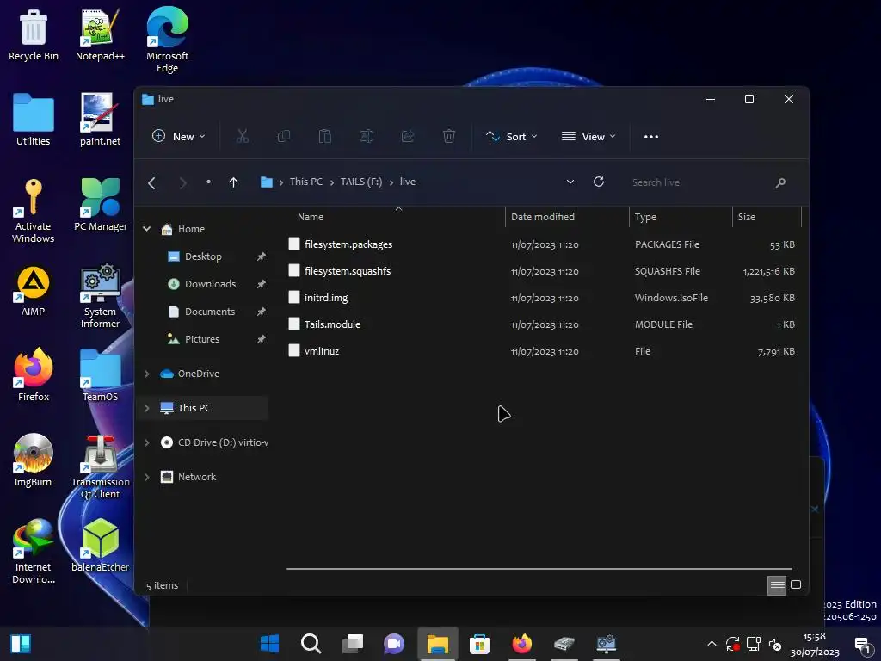The height and width of the screenshot is (661, 881).
Task: Open Task View on taskbar
Action: (353, 644)
